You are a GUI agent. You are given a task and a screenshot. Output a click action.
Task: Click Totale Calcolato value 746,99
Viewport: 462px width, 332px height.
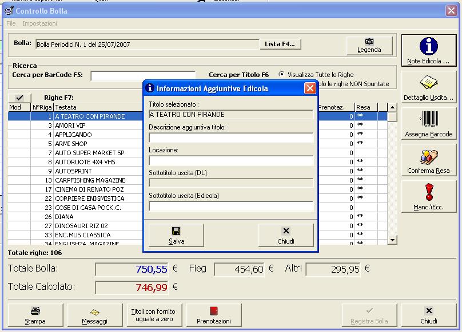(x=132, y=288)
